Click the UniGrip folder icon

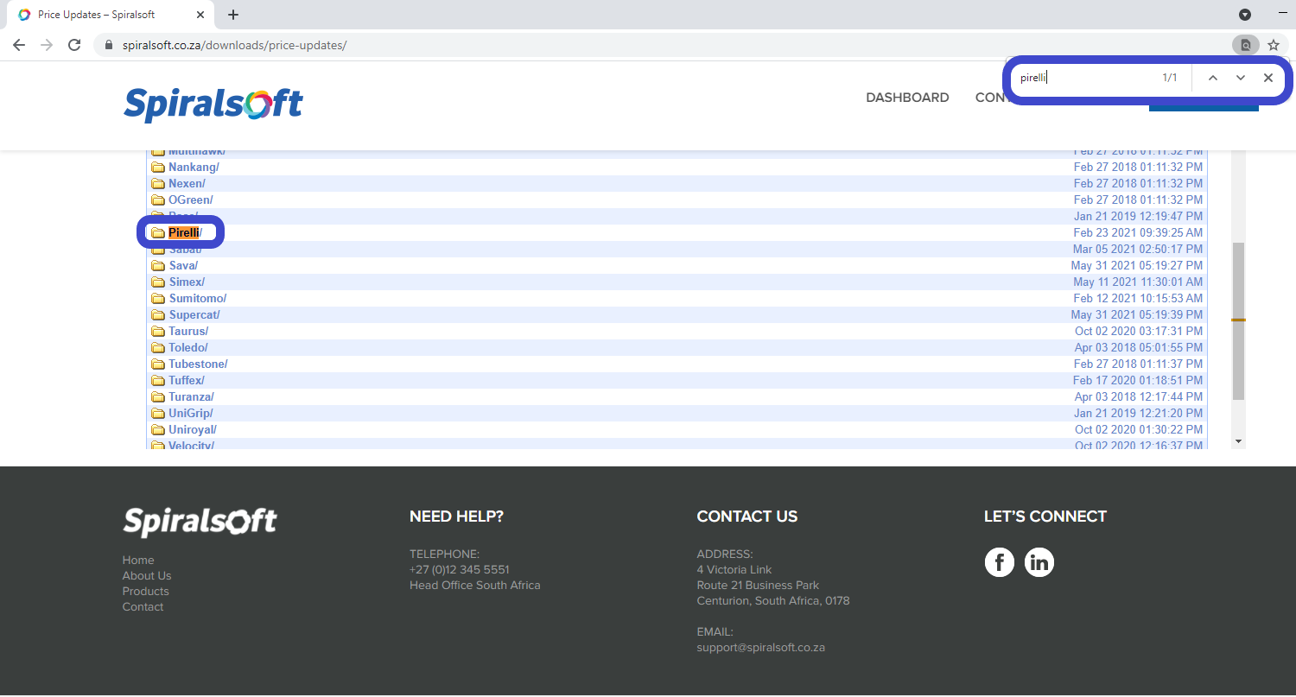click(158, 413)
